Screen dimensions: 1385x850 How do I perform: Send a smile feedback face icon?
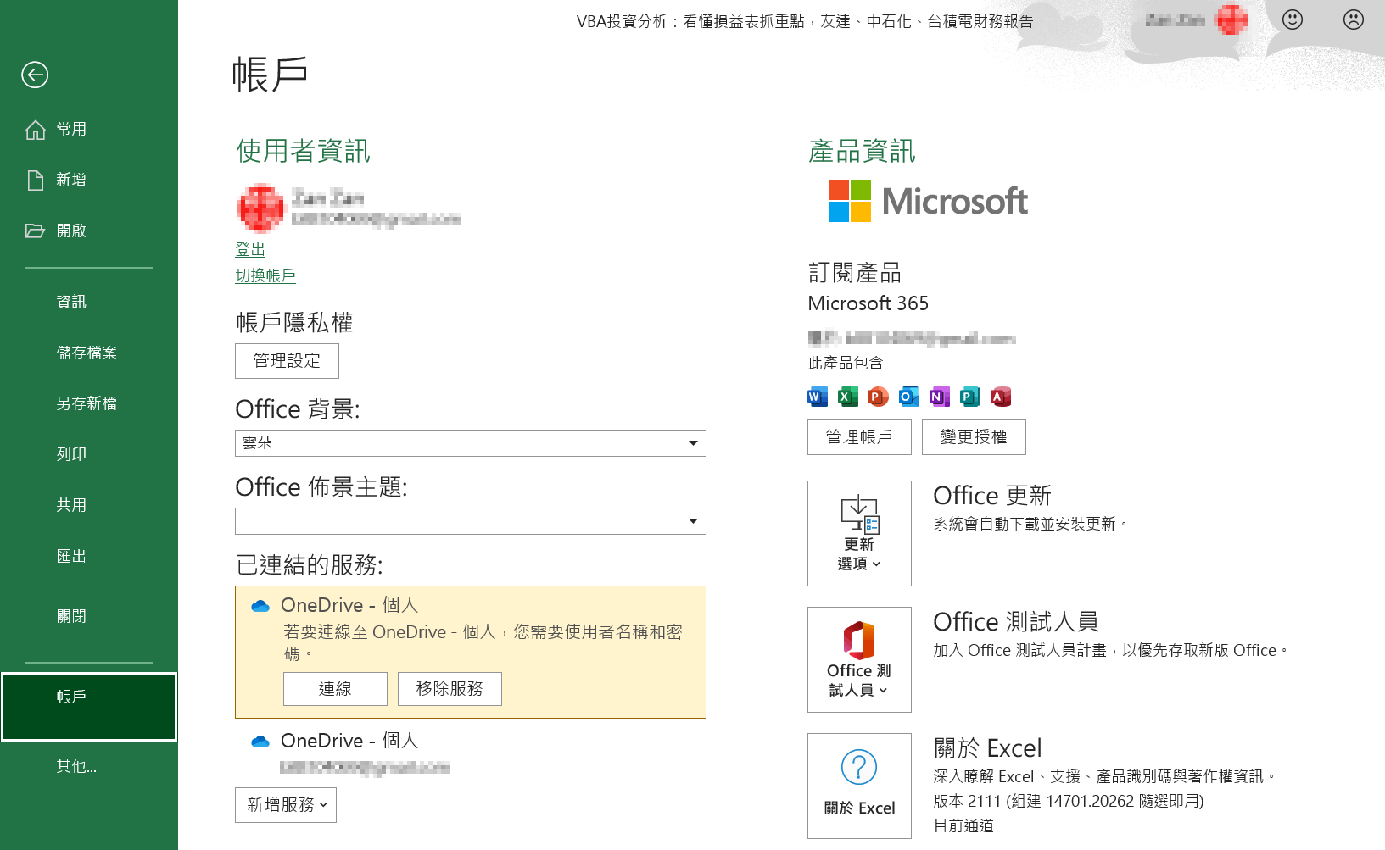point(1293,19)
